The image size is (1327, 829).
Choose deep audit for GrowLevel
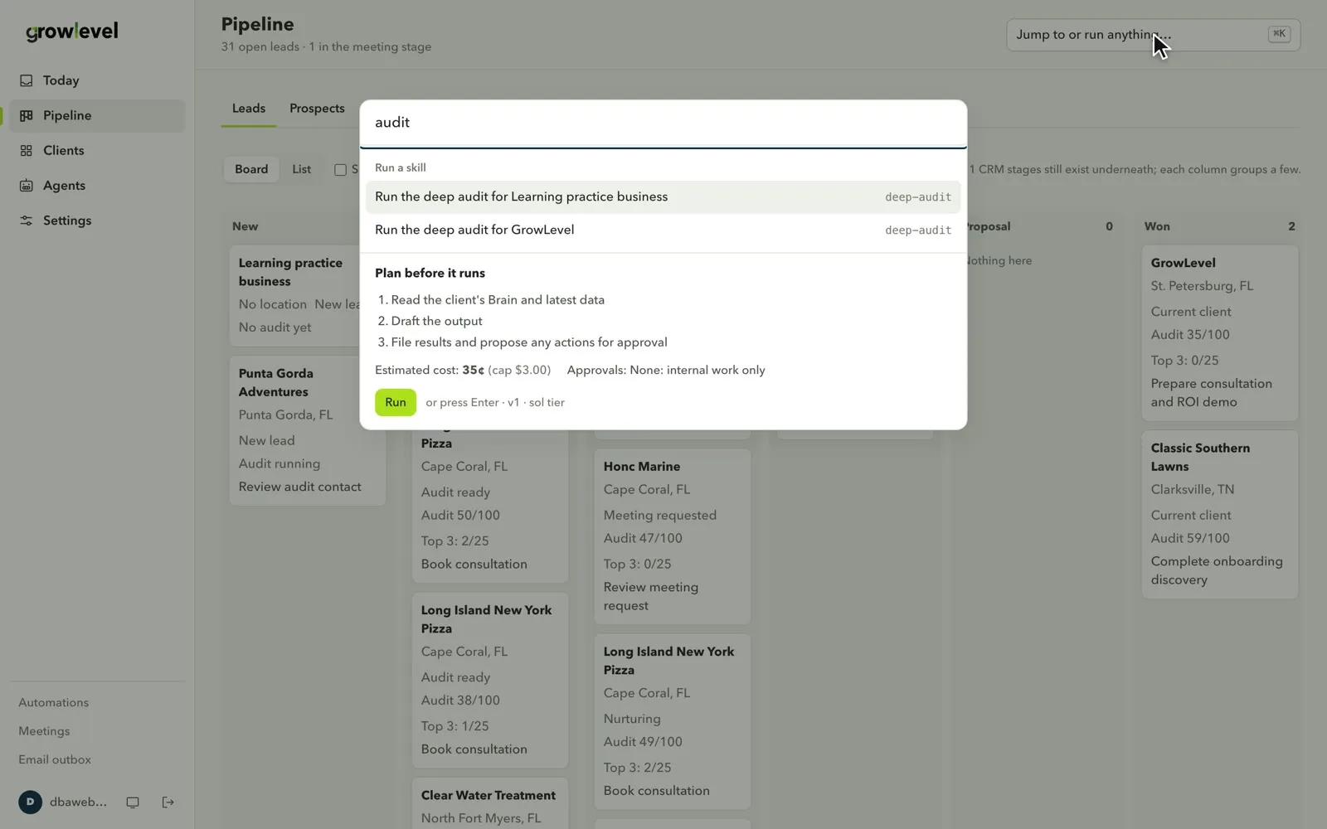tap(663, 230)
